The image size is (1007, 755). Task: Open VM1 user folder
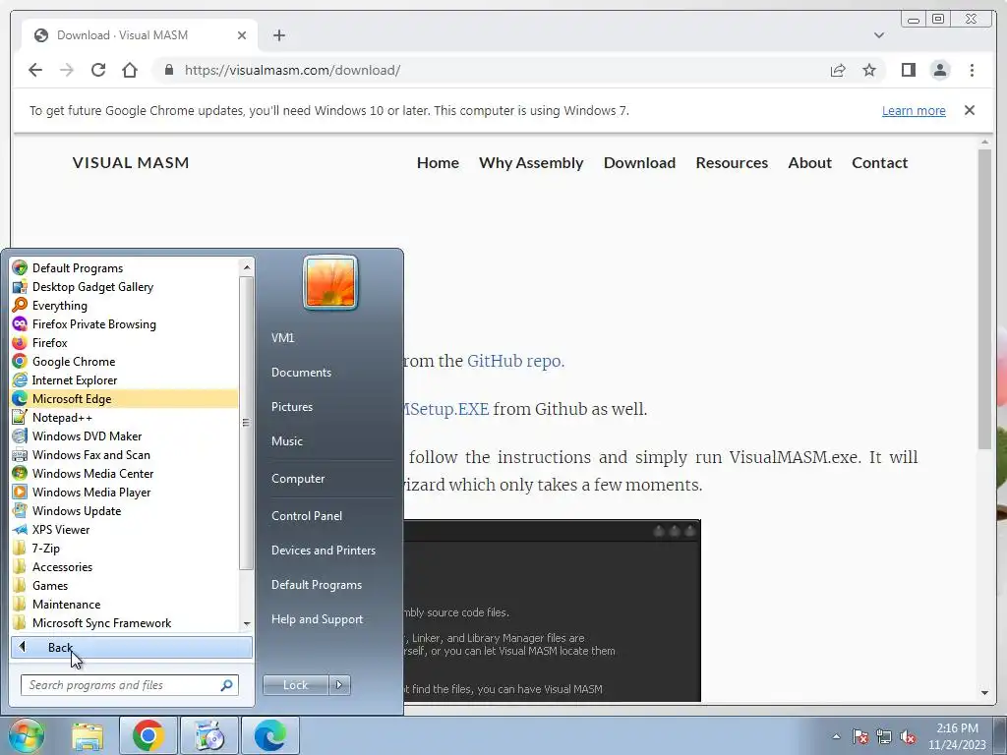282,338
